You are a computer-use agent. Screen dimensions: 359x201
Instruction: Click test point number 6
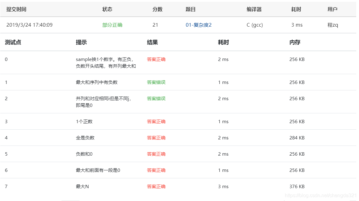(x=6, y=170)
